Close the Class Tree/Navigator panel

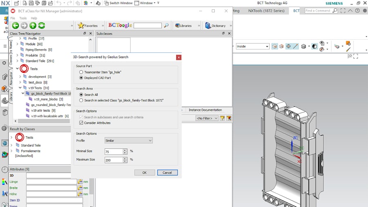point(91,33)
